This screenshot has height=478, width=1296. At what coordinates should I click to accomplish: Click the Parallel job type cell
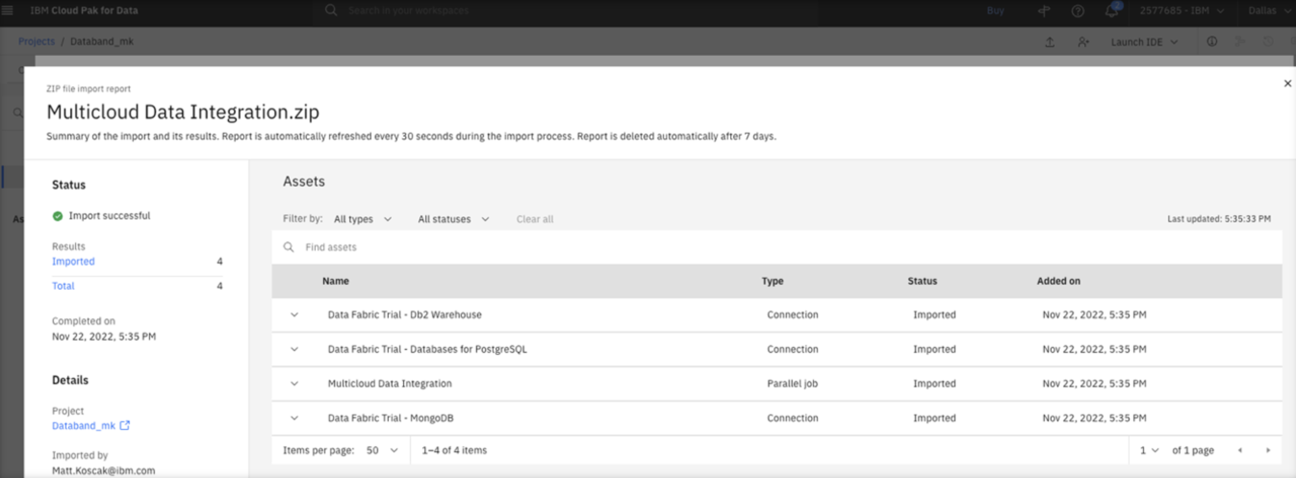pos(792,384)
